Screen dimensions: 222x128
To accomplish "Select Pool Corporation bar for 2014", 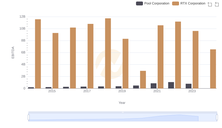I will (31, 88).
